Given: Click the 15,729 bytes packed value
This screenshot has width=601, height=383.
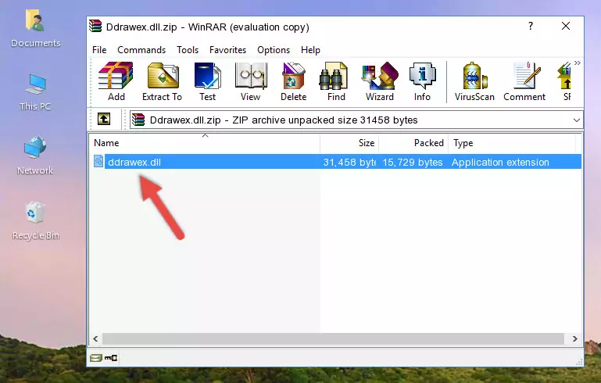Looking at the screenshot, I should pos(413,162).
